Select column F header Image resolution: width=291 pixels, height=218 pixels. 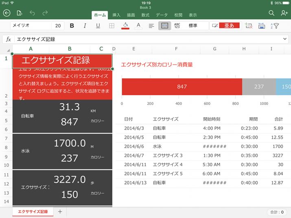coord(176,49)
